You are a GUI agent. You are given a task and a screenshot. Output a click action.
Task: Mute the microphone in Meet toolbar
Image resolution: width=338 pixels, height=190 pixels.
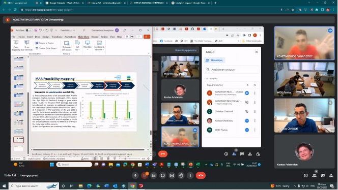click(135, 176)
